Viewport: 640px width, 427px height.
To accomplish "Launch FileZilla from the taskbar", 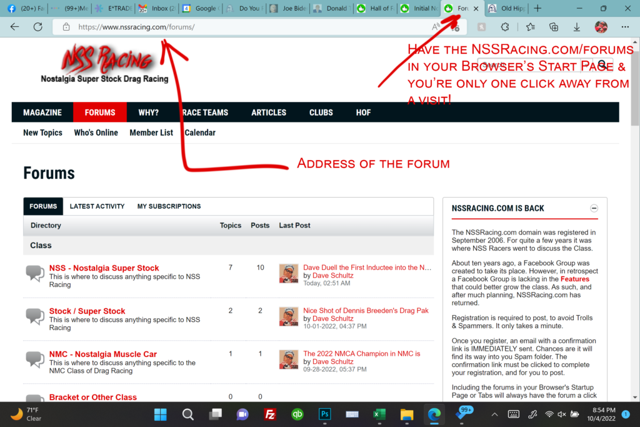I will coord(270,414).
